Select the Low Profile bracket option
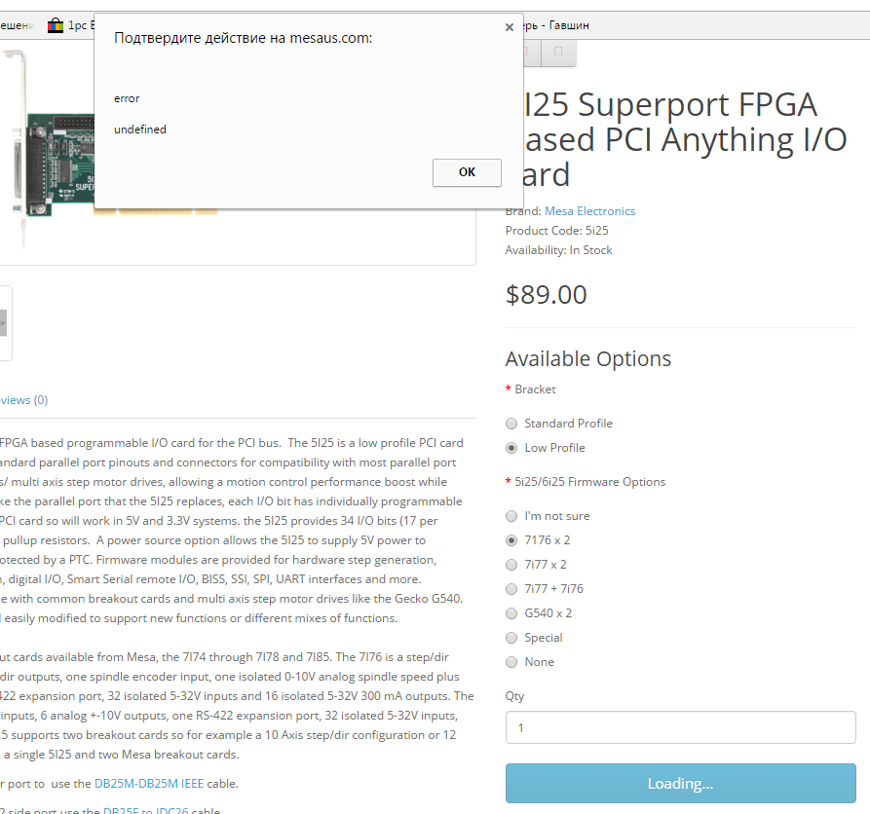This screenshot has height=814, width=870. click(511, 448)
